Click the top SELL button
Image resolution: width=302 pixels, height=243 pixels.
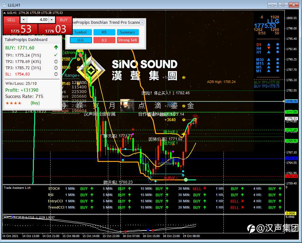tap(11, 20)
